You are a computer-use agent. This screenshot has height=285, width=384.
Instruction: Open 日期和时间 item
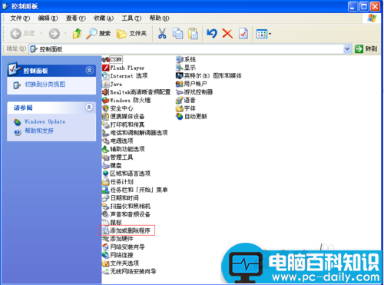tap(121, 198)
